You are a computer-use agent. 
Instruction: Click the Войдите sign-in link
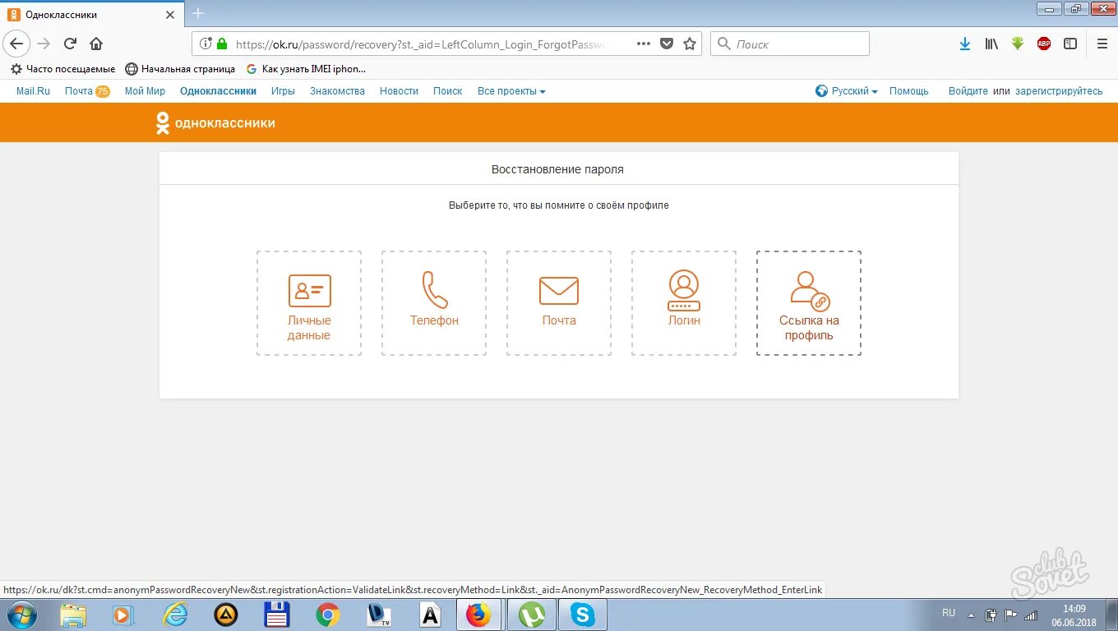point(968,91)
